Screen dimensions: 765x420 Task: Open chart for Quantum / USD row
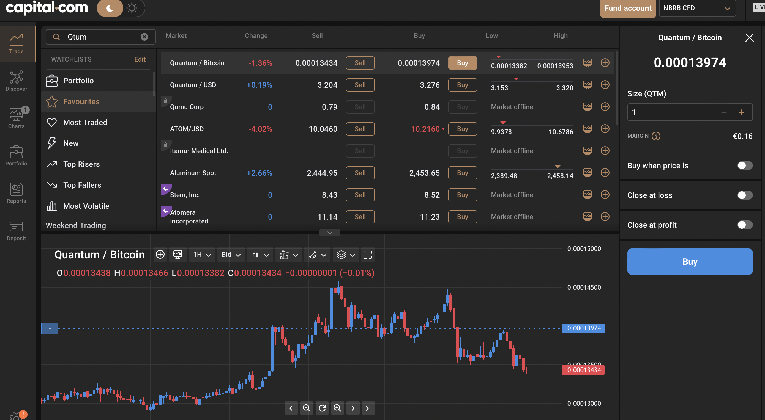tap(588, 85)
